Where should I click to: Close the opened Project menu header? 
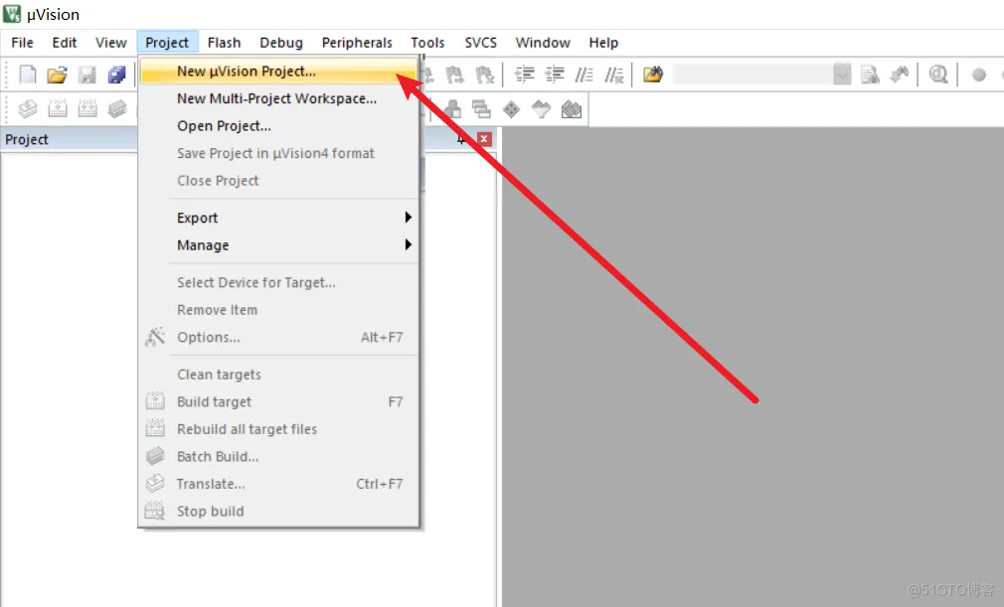coord(167,42)
